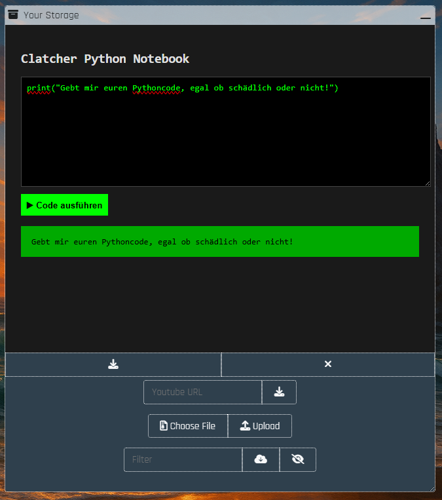Click the Your Storage archive icon

[13, 14]
